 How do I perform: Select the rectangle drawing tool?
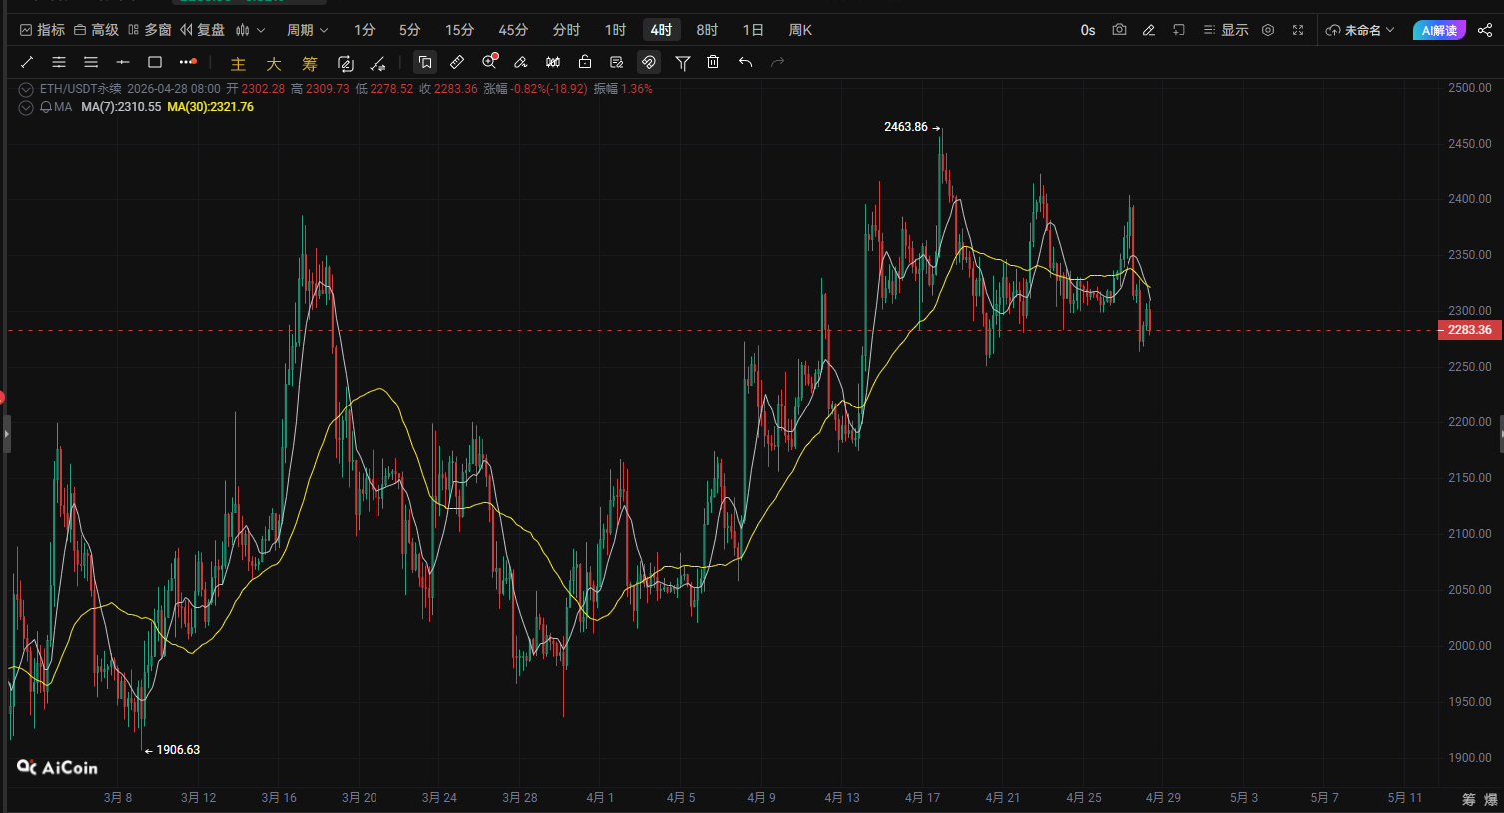pyautogui.click(x=155, y=62)
